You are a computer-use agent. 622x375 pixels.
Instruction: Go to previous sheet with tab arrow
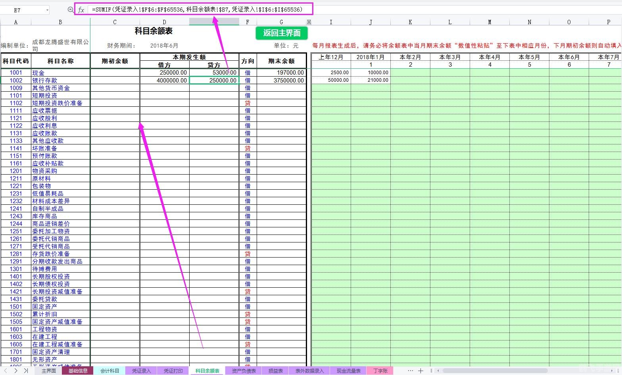(6, 371)
